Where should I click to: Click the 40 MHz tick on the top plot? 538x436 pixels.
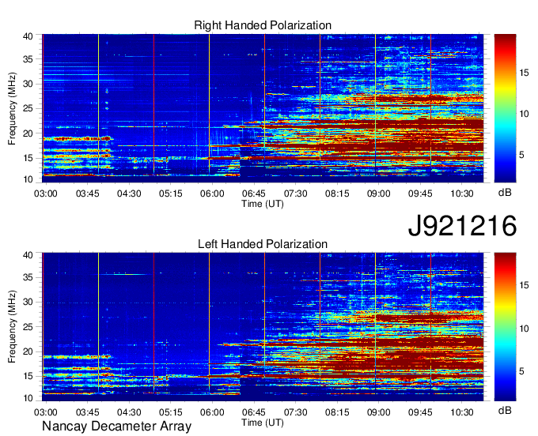tap(28, 36)
